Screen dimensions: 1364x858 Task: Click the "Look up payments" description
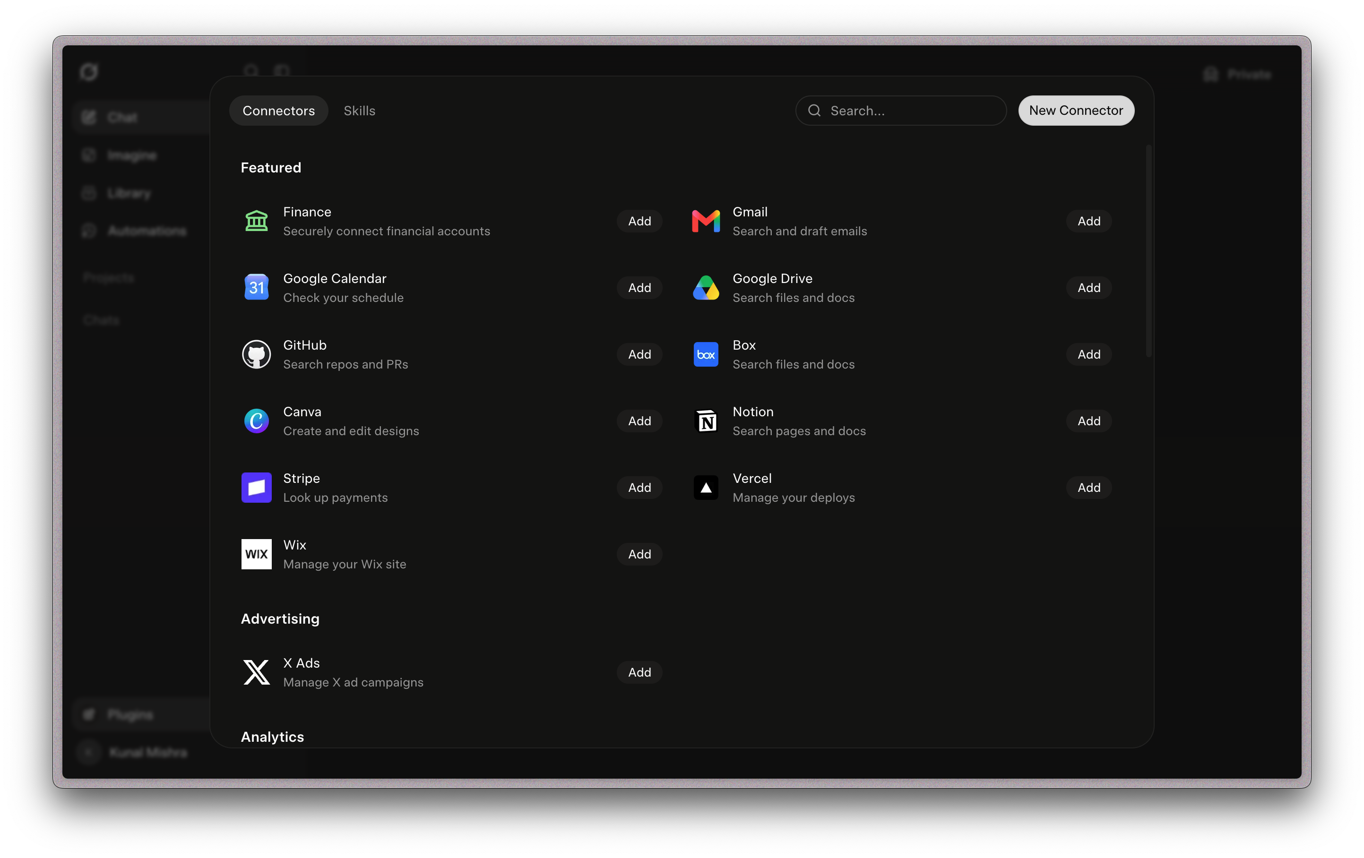336,498
